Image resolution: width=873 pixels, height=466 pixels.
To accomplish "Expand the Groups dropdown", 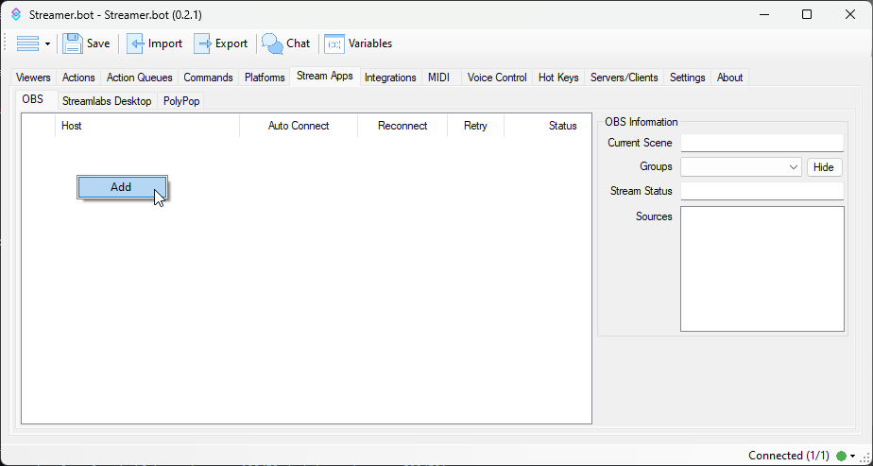I will click(793, 167).
